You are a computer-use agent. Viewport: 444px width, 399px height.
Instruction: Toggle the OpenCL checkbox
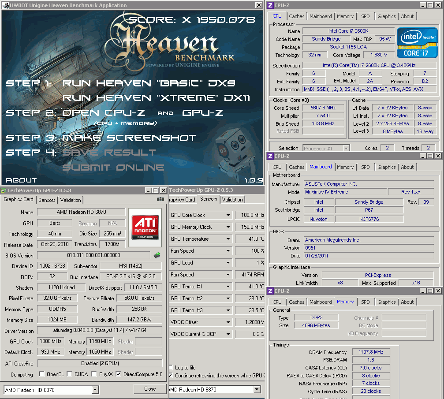click(x=41, y=374)
